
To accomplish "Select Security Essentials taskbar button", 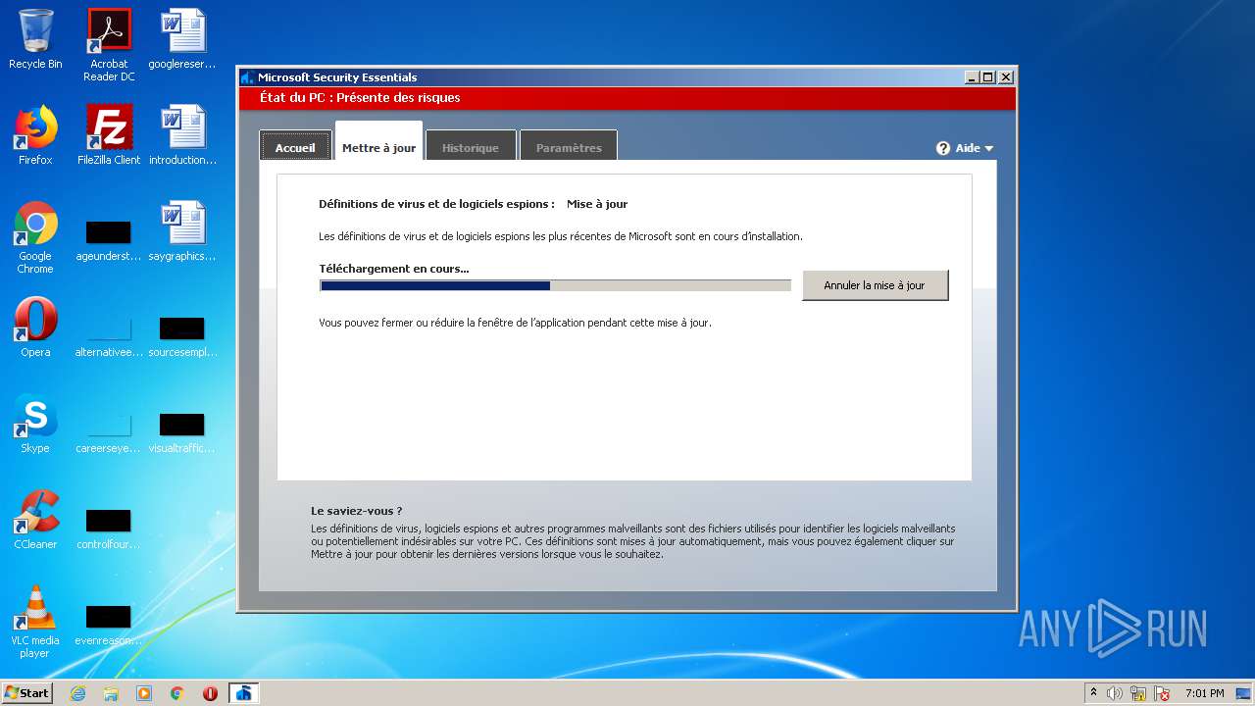I will tap(244, 693).
